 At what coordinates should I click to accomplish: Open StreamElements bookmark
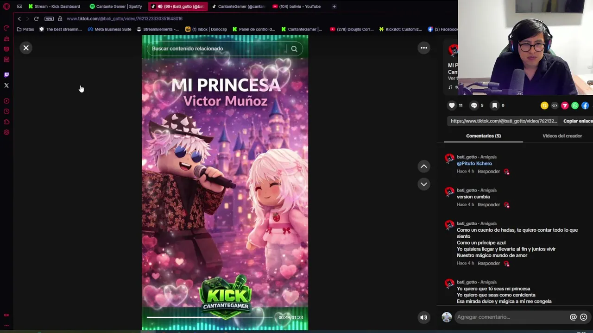coord(158,29)
